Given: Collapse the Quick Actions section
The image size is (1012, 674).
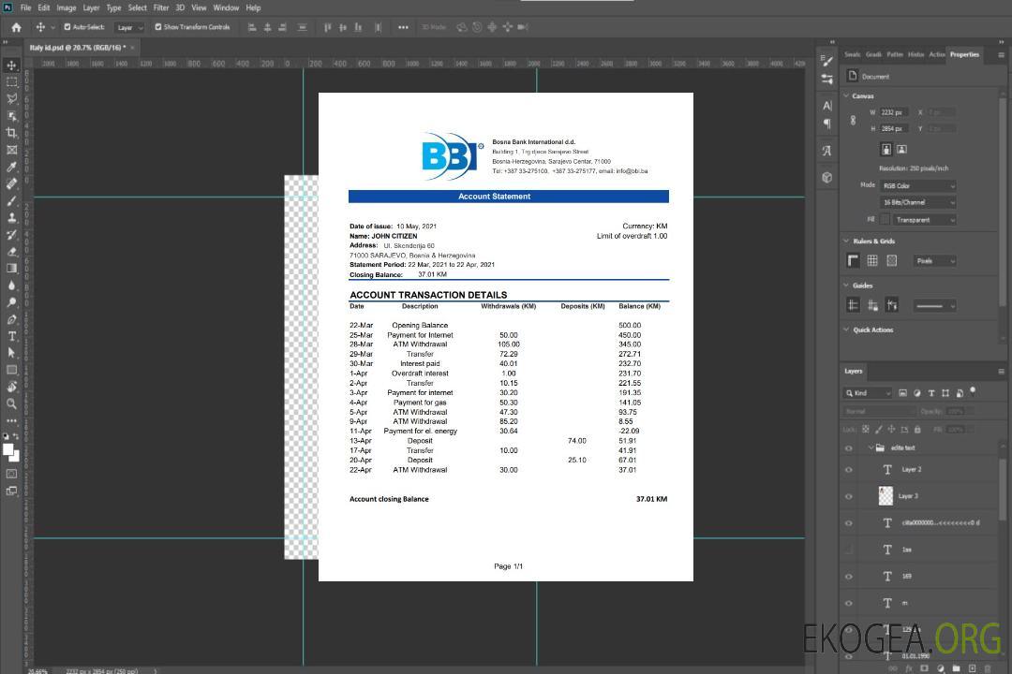Looking at the screenshot, I should pos(847,330).
